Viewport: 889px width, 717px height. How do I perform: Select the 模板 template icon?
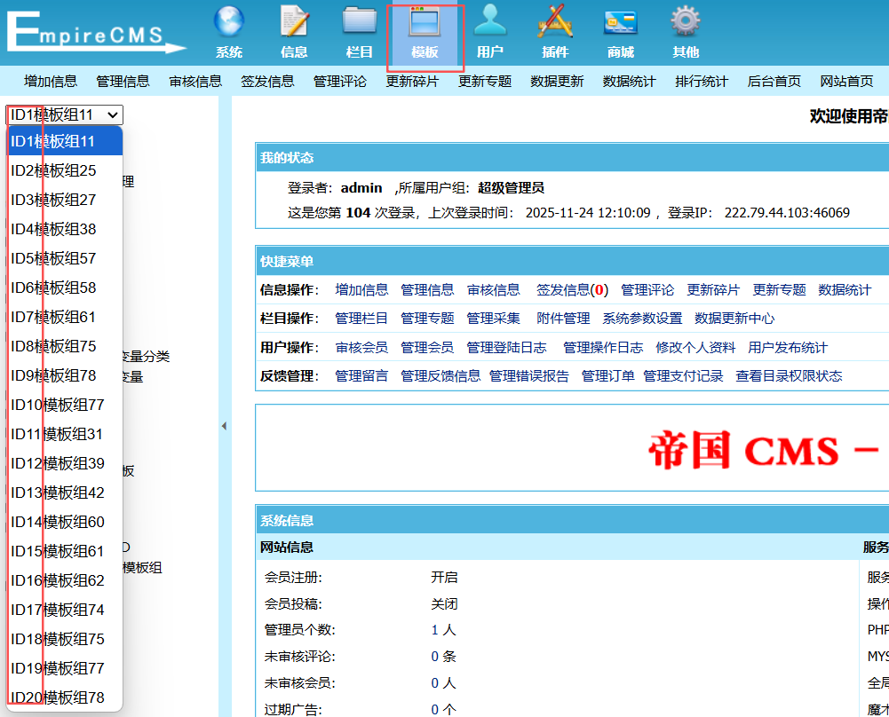(x=425, y=22)
